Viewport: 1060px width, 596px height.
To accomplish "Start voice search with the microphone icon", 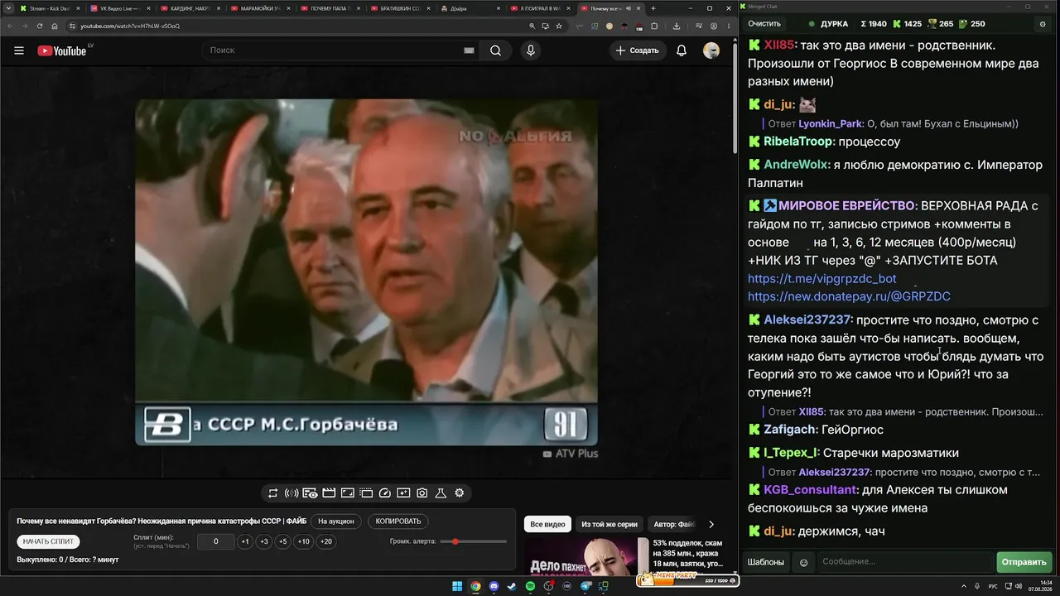I will pyautogui.click(x=531, y=50).
